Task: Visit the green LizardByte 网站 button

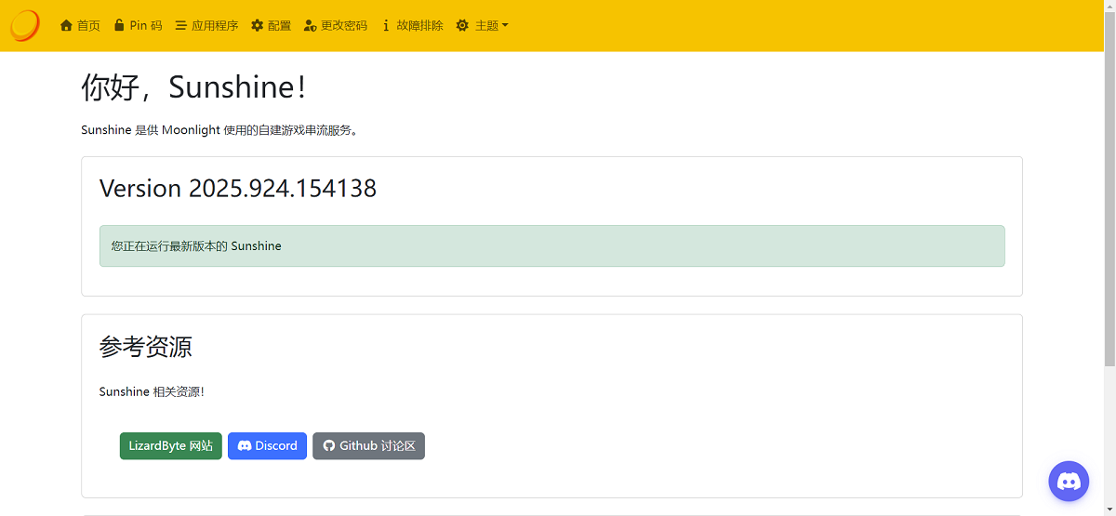Action: 170,446
